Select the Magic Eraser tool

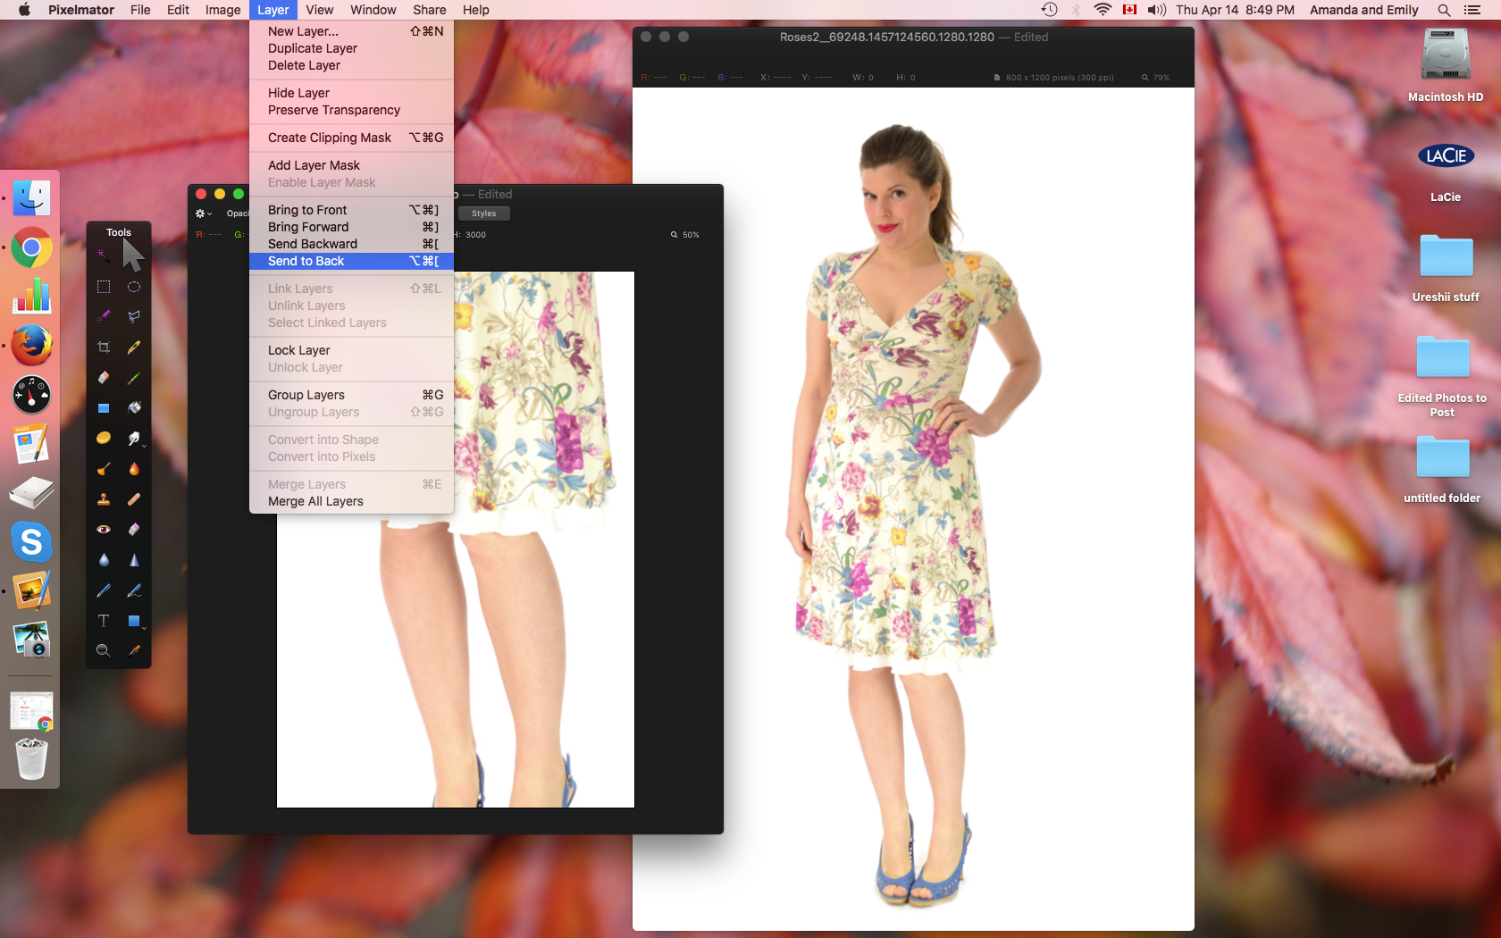coord(134,530)
